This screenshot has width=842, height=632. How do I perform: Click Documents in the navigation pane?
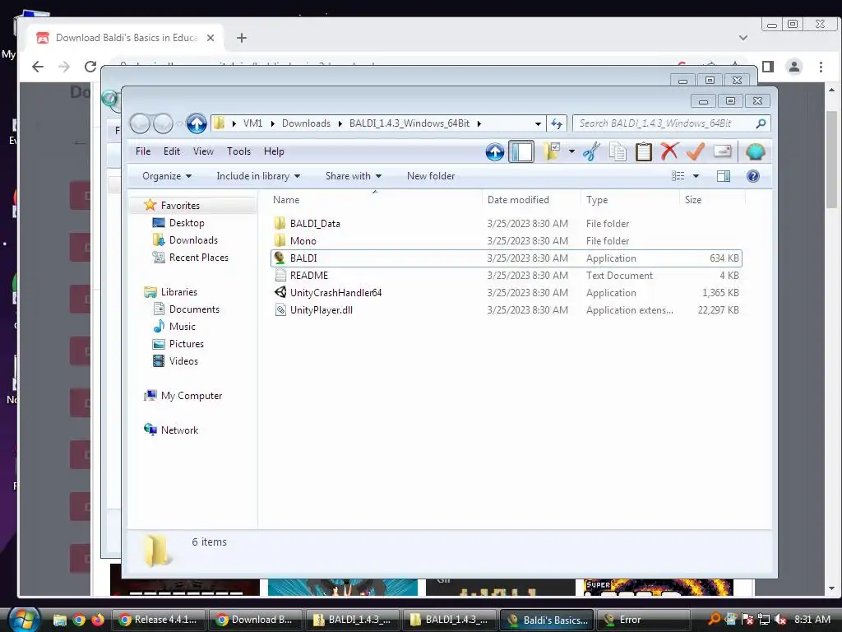pos(194,309)
